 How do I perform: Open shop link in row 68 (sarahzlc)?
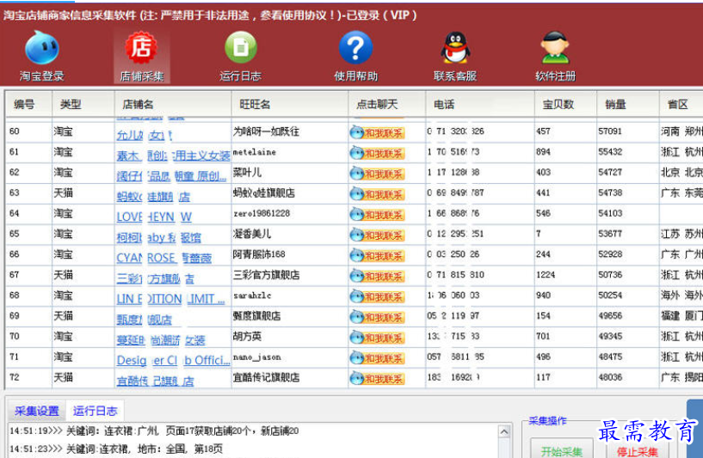(170, 299)
